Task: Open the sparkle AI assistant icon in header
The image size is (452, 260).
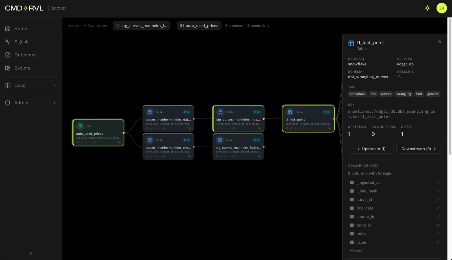Action: (x=427, y=8)
